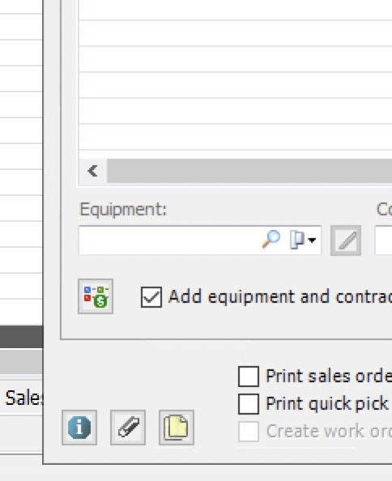Click an empty row in the dialog list
This screenshot has width=392, height=481.
(x=235, y=85)
